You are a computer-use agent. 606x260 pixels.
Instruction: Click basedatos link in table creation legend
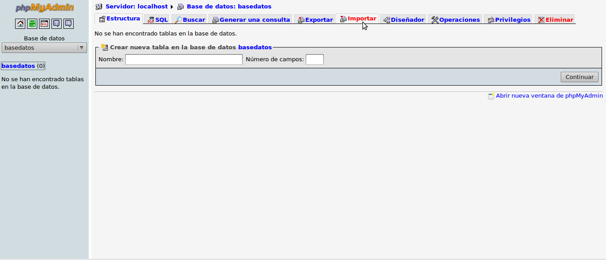pyautogui.click(x=255, y=47)
